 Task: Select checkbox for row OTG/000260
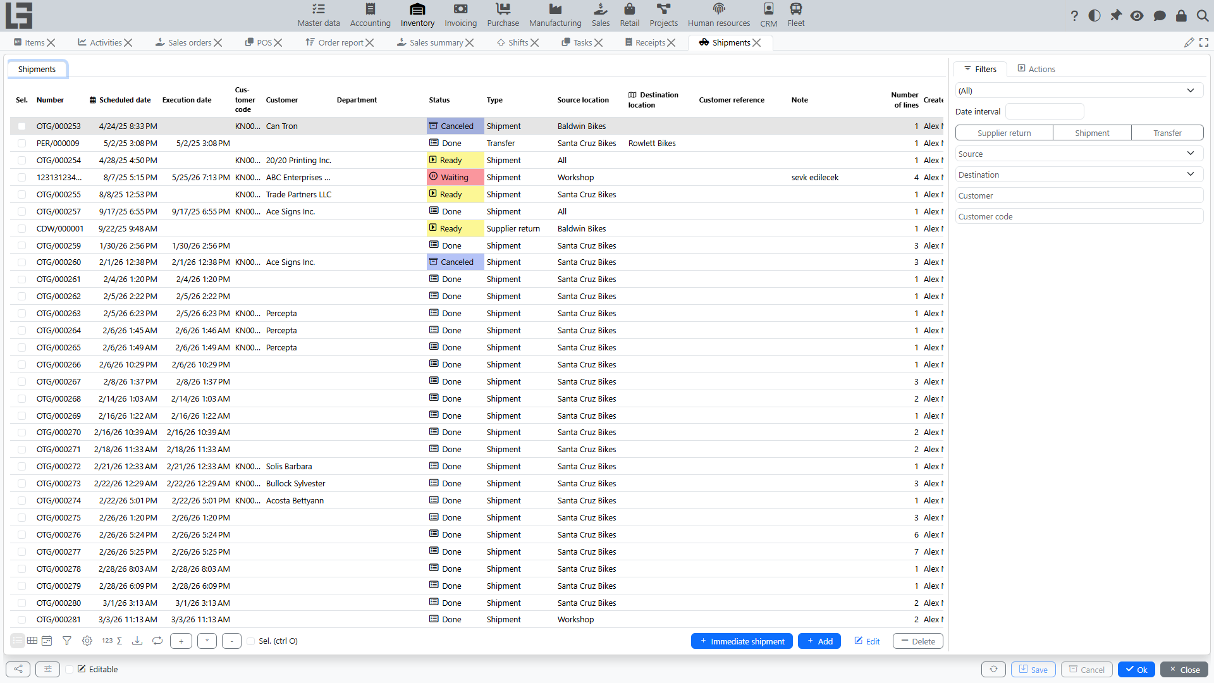click(x=22, y=262)
